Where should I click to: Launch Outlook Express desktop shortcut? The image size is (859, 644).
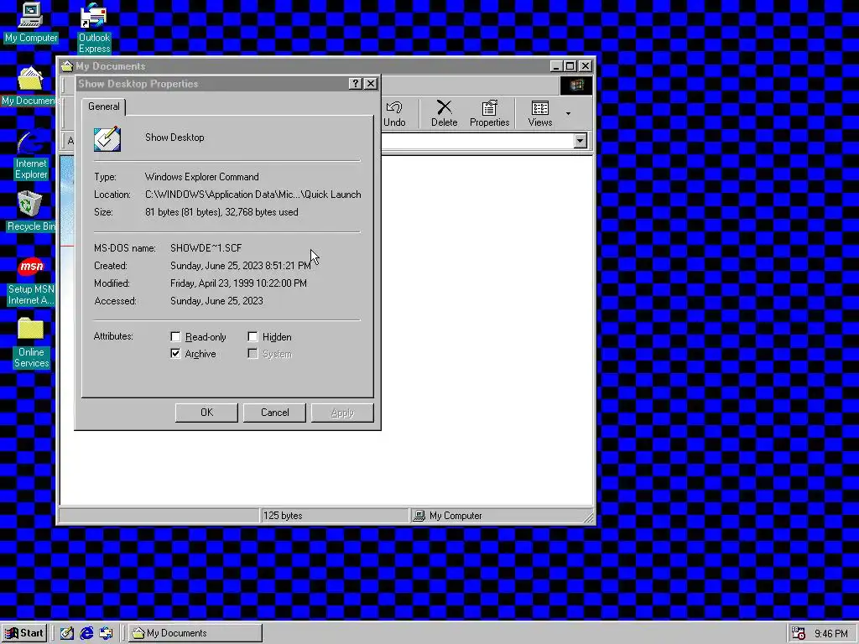[94, 28]
